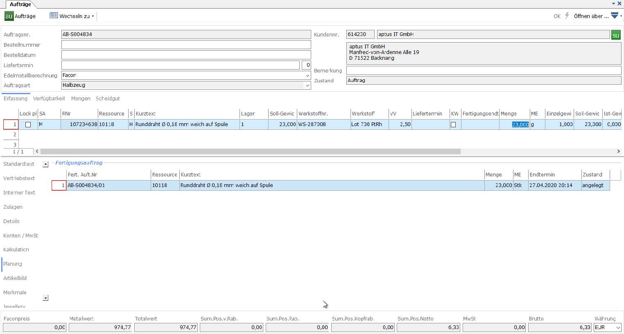This screenshot has height=334, width=624.
Task: Switch to the Erfassung tab
Action: point(15,99)
